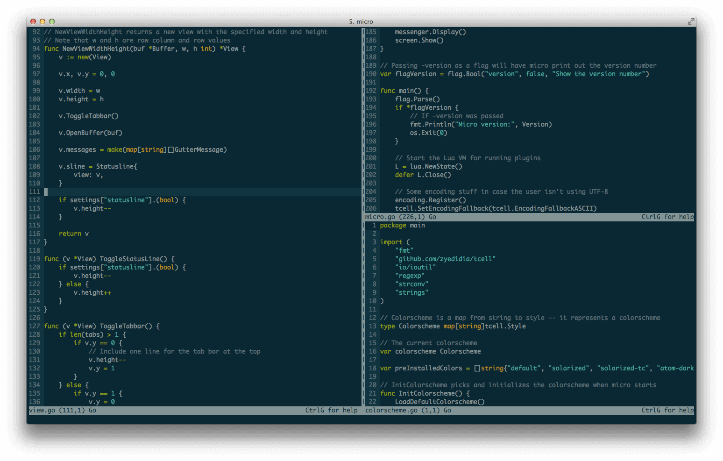Click the '5. micro' window title

point(361,21)
